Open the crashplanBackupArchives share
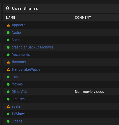Image resolution: width=119 pixels, height=125 pixels. point(32,47)
